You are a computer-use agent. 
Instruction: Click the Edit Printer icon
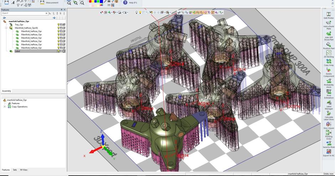tap(328, 14)
